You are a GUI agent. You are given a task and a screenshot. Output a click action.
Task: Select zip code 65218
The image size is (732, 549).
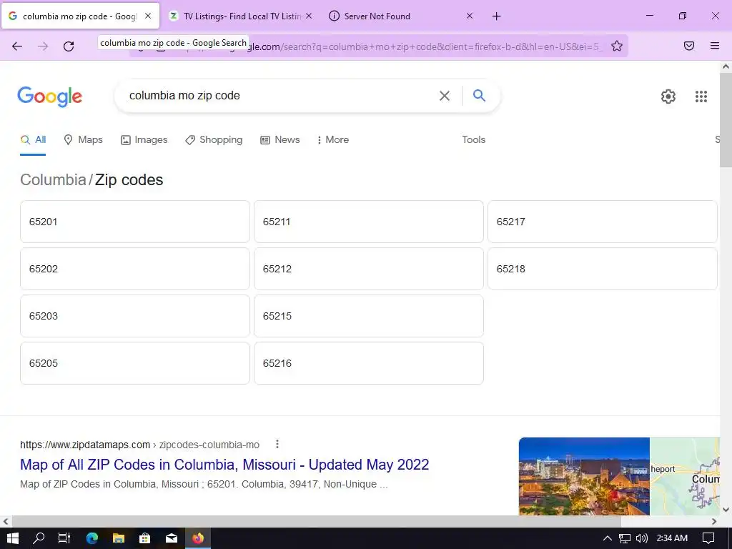(x=602, y=269)
